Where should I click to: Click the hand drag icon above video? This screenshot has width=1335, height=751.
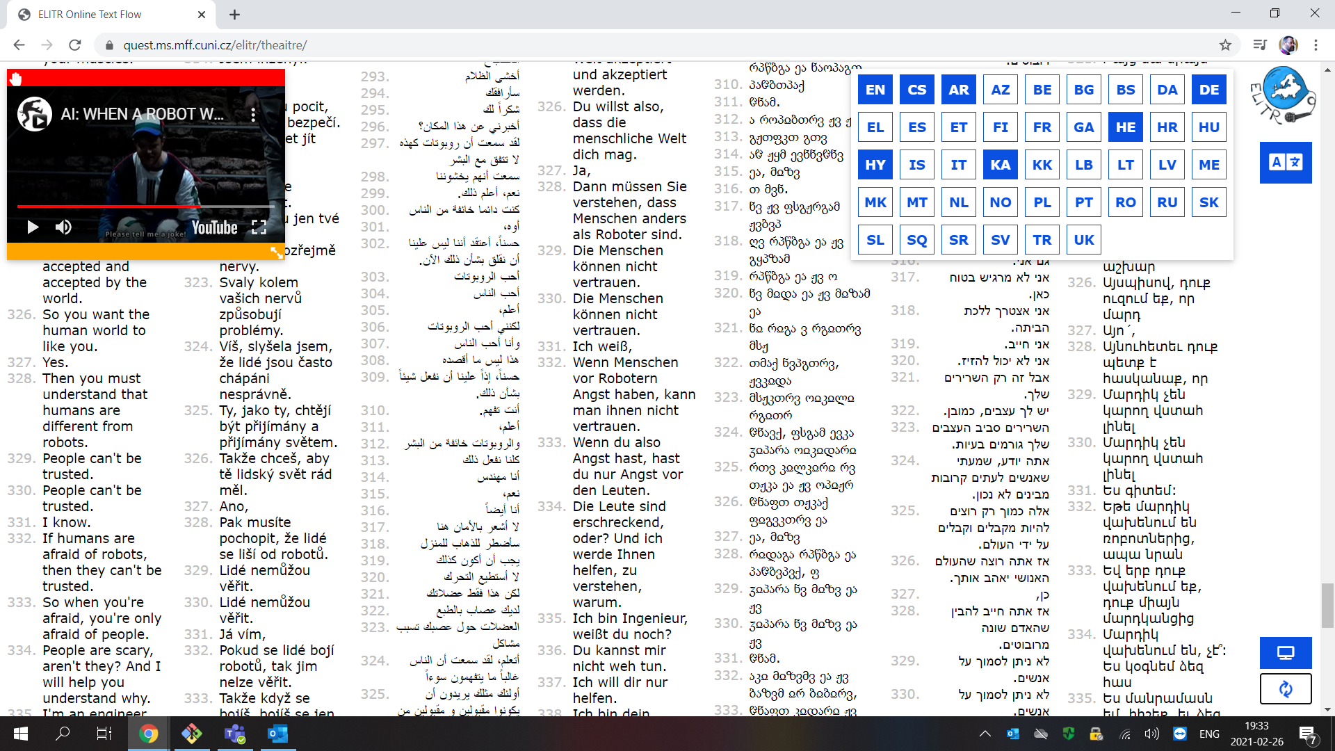(16, 79)
